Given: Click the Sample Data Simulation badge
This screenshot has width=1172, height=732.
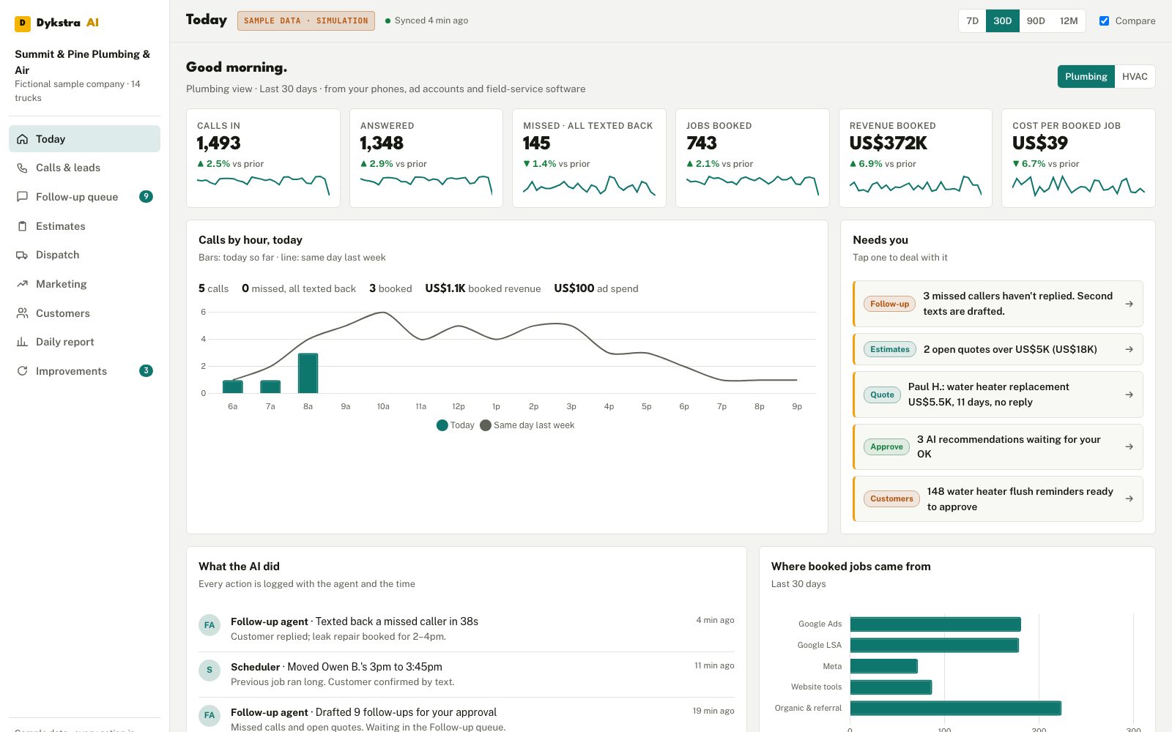Looking at the screenshot, I should [x=306, y=20].
